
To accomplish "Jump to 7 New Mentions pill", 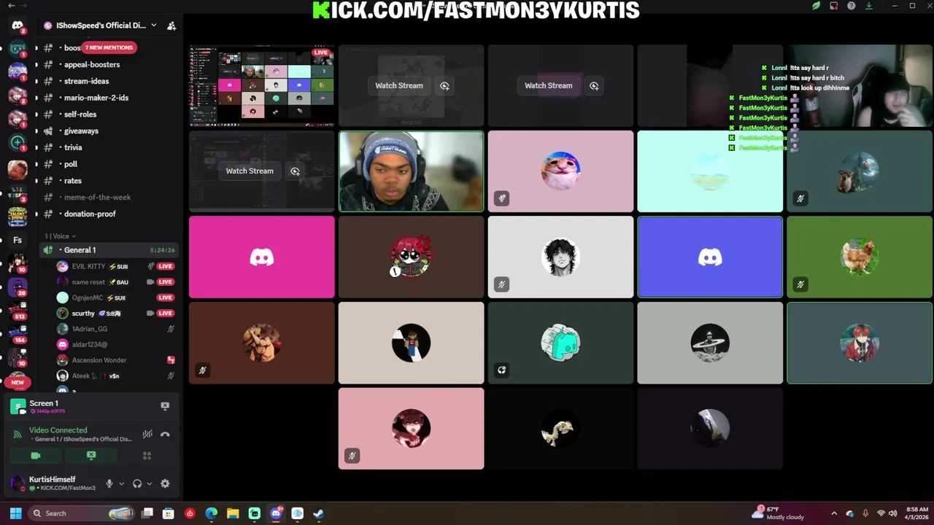I will point(109,47).
